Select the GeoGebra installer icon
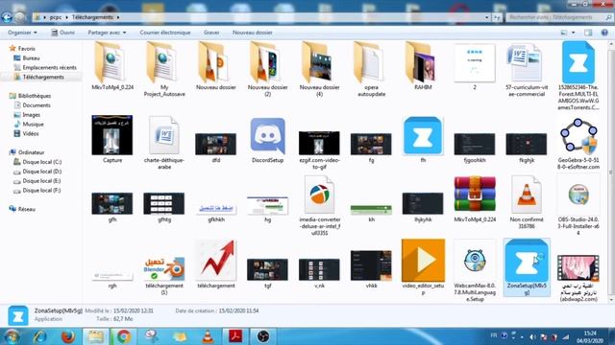The width and height of the screenshot is (615, 345). tap(578, 136)
